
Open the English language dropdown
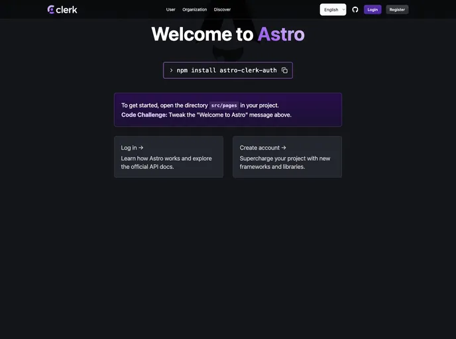333,9
